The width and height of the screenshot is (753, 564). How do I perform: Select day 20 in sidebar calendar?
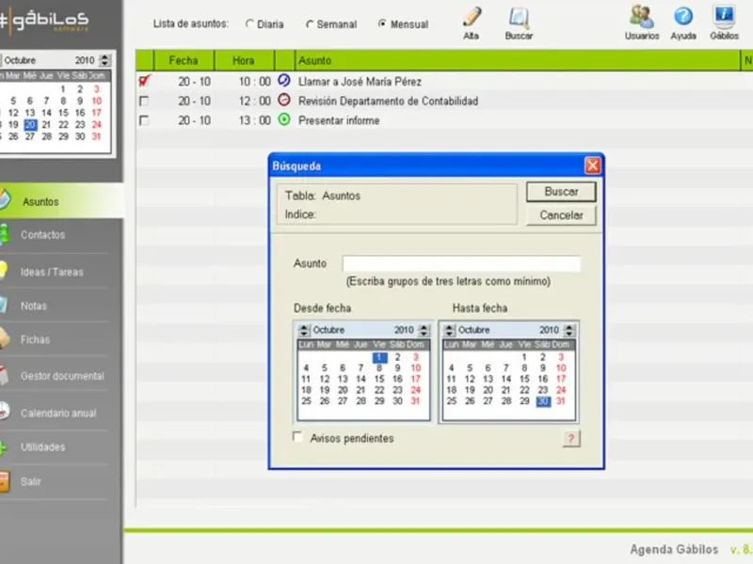30,125
